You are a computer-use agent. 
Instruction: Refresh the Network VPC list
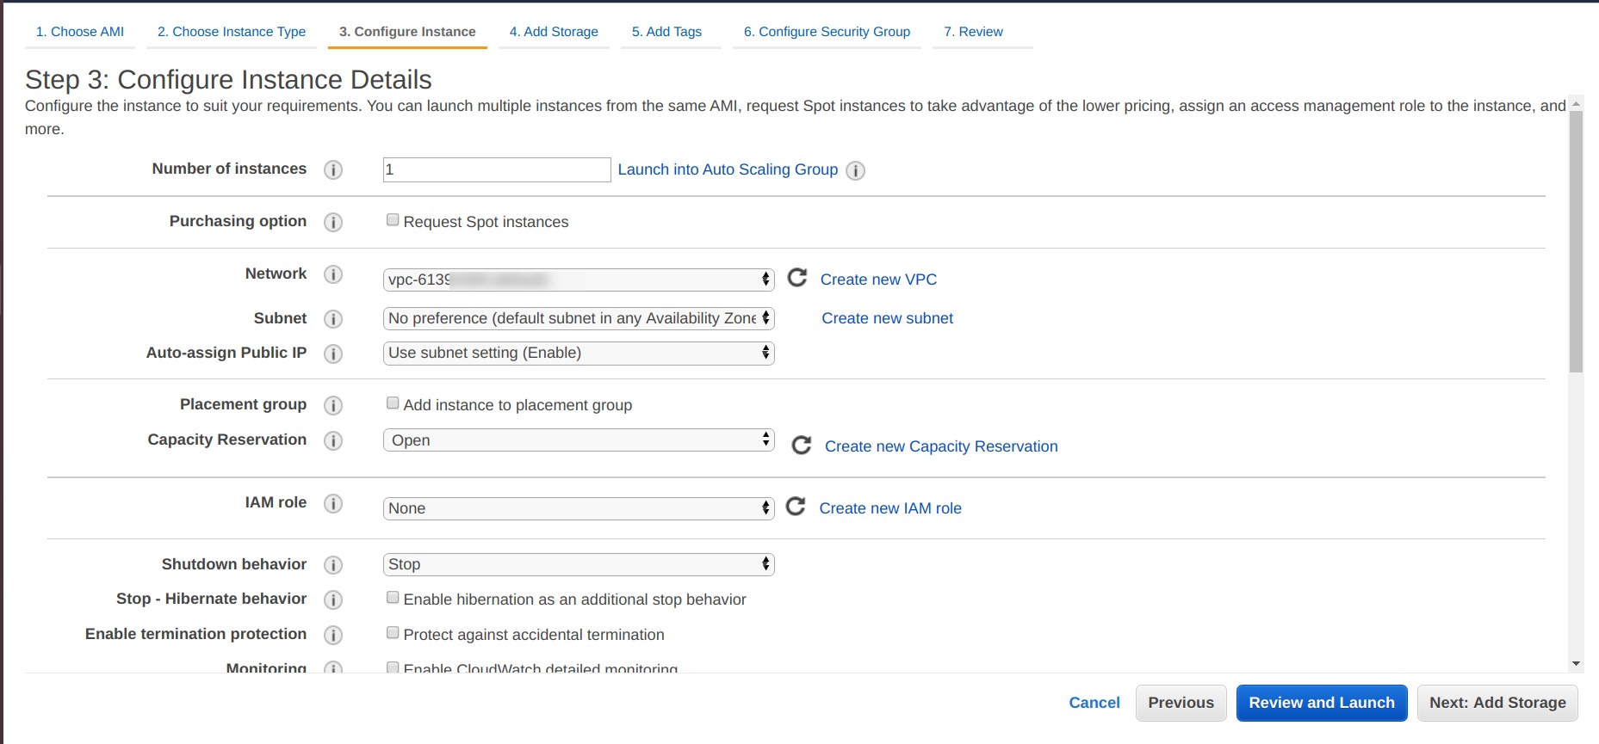click(797, 278)
